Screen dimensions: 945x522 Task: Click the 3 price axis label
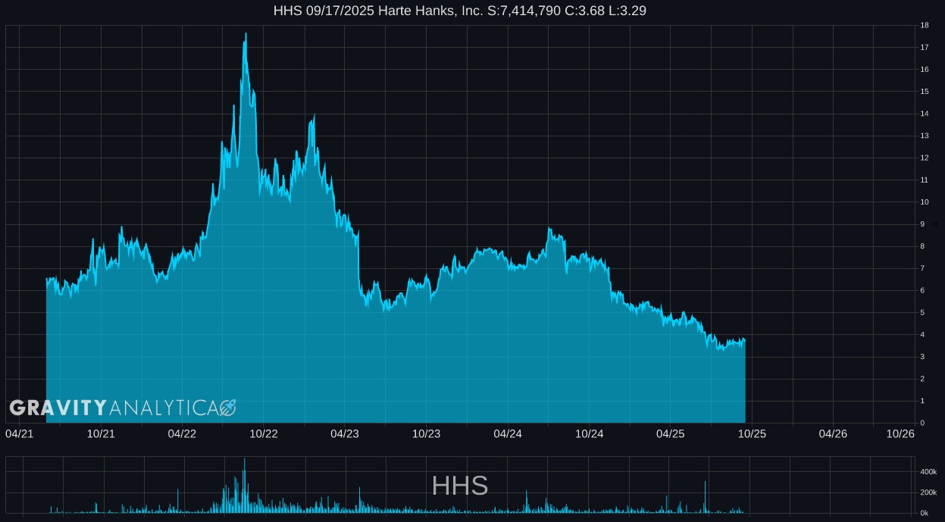click(922, 356)
